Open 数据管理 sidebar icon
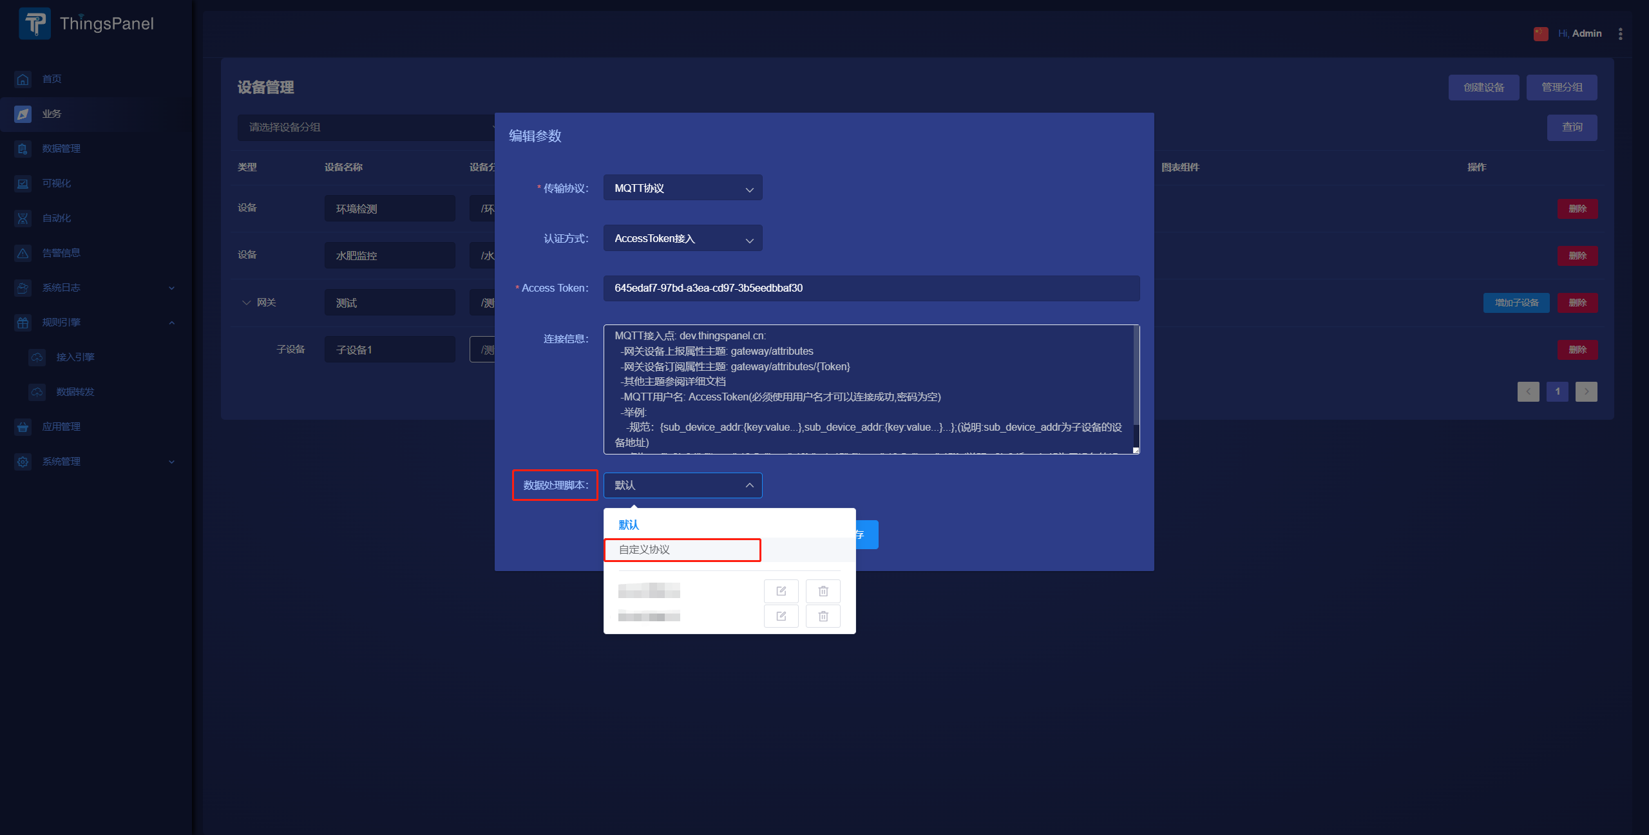1649x835 pixels. [23, 149]
